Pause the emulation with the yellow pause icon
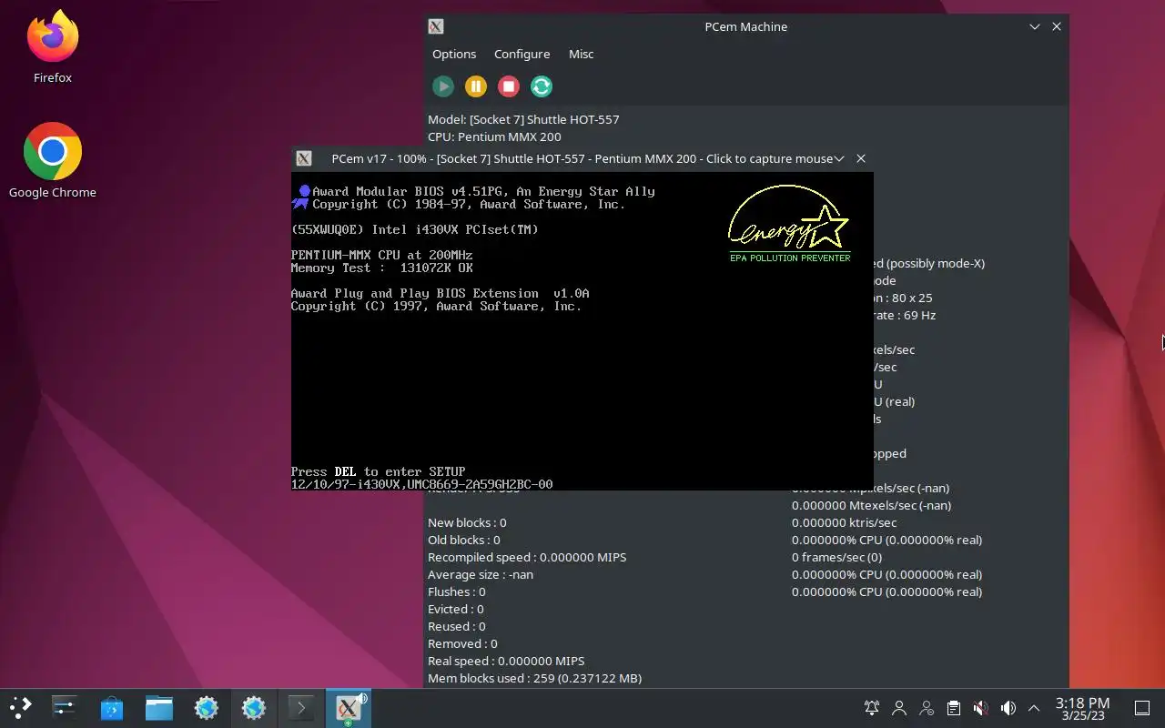The width and height of the screenshot is (1165, 728). click(x=476, y=86)
